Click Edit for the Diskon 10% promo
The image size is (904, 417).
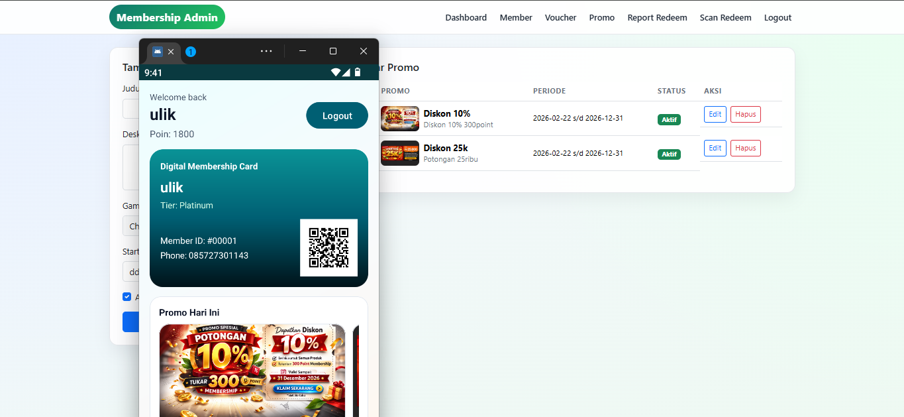point(715,114)
